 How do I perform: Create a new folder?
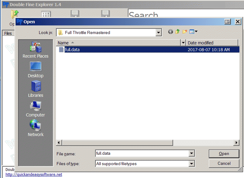coord(185,32)
